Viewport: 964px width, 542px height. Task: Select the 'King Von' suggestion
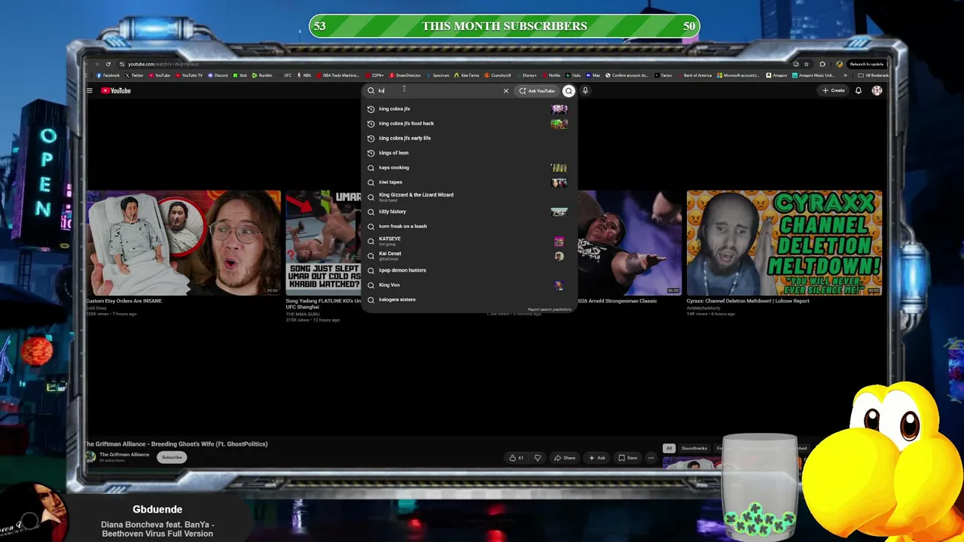tap(468, 285)
